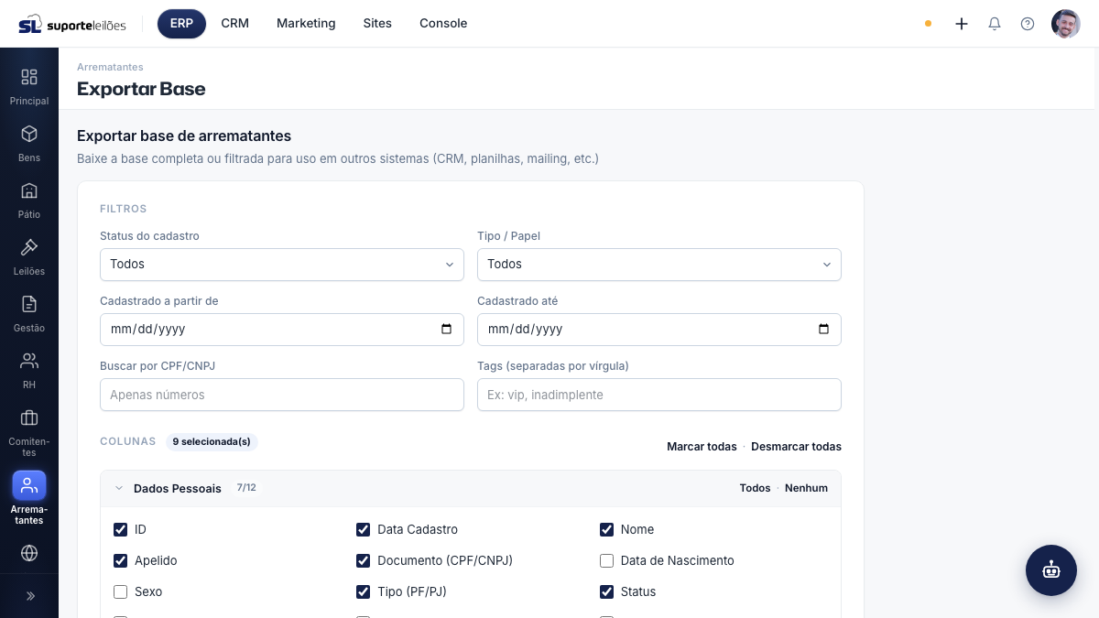Uncheck the Status checkbox

coord(606,591)
